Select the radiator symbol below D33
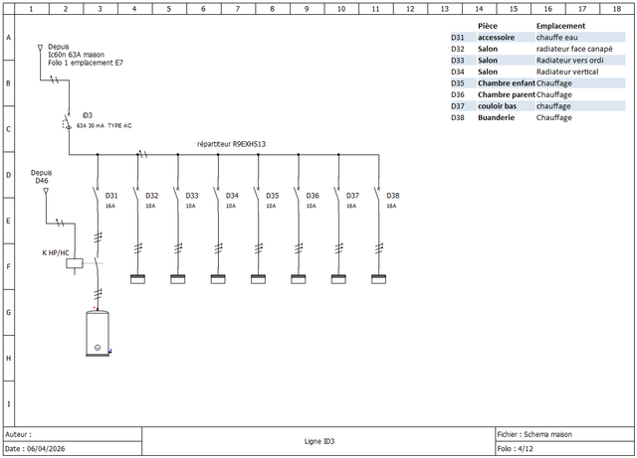Viewport: 637px width, 458px height. click(x=178, y=279)
